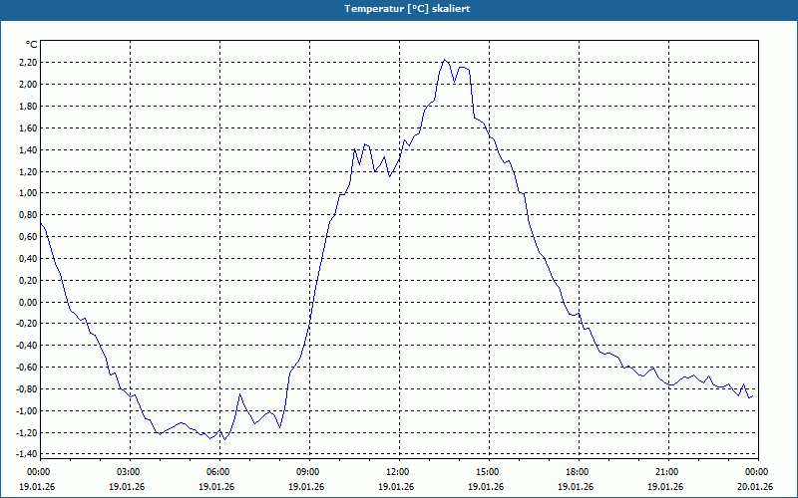Select the "2,20" y-axis label
798x498 pixels.
point(28,63)
